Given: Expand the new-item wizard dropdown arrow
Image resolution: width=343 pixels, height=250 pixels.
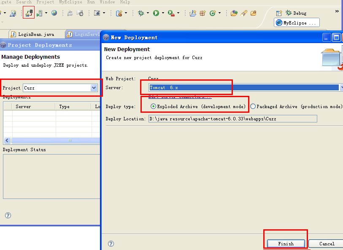Looking at the screenshot, I should tap(126, 13).
